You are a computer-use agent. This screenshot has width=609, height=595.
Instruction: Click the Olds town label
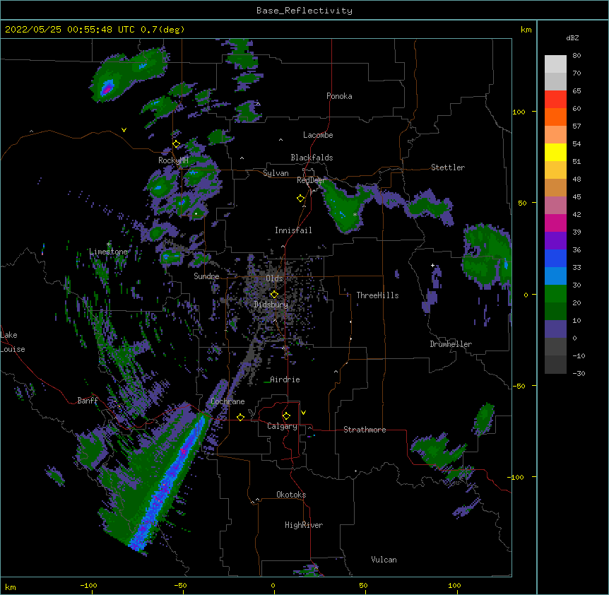(274, 278)
